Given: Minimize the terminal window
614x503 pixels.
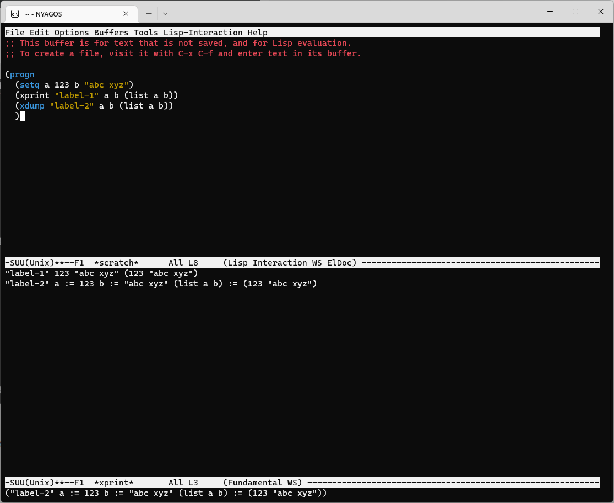Looking at the screenshot, I should [550, 12].
